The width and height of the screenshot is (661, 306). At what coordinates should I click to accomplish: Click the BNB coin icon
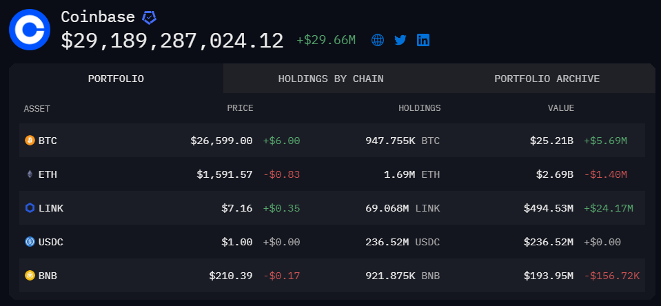click(x=30, y=276)
